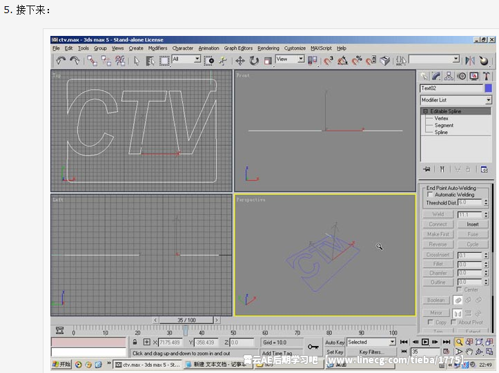Open the Customize menu
Viewport: 499px width, 373px height.
coord(295,48)
